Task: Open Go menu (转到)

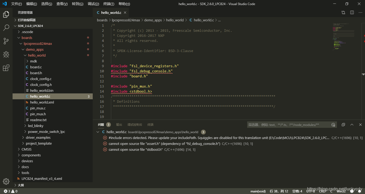Action: tap(77, 4)
